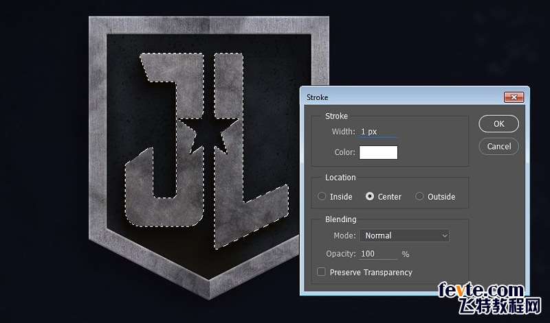Image resolution: width=550 pixels, height=323 pixels.
Task: Click the Opacity label in Blending
Action: (340, 254)
